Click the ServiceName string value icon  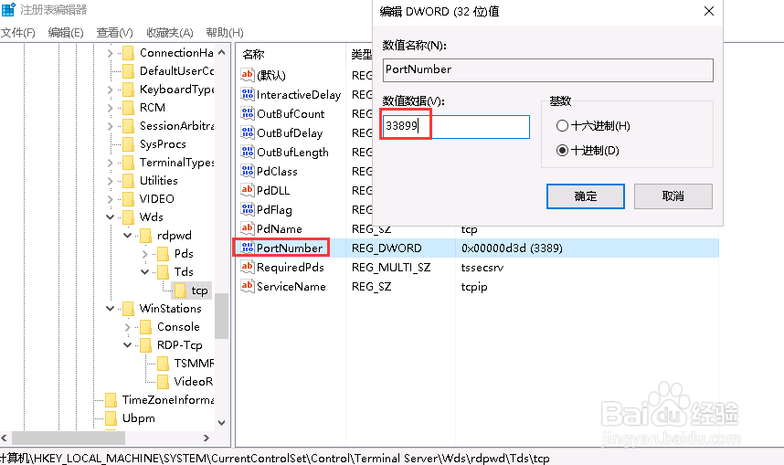[x=247, y=286]
